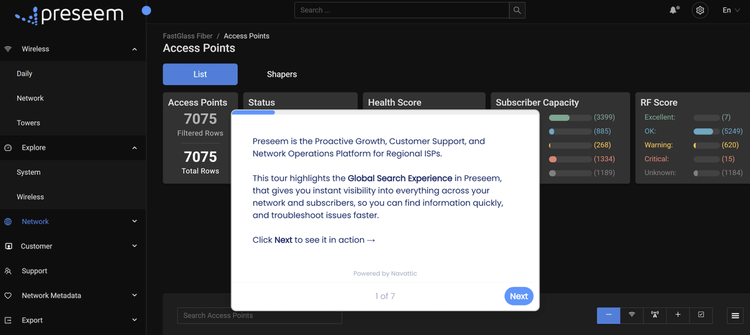Click the magnifier search button
750x335 pixels.
517,10
